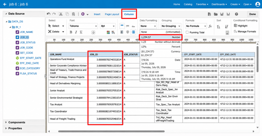
Task: Sort the column in descending order
Action: (227, 26)
